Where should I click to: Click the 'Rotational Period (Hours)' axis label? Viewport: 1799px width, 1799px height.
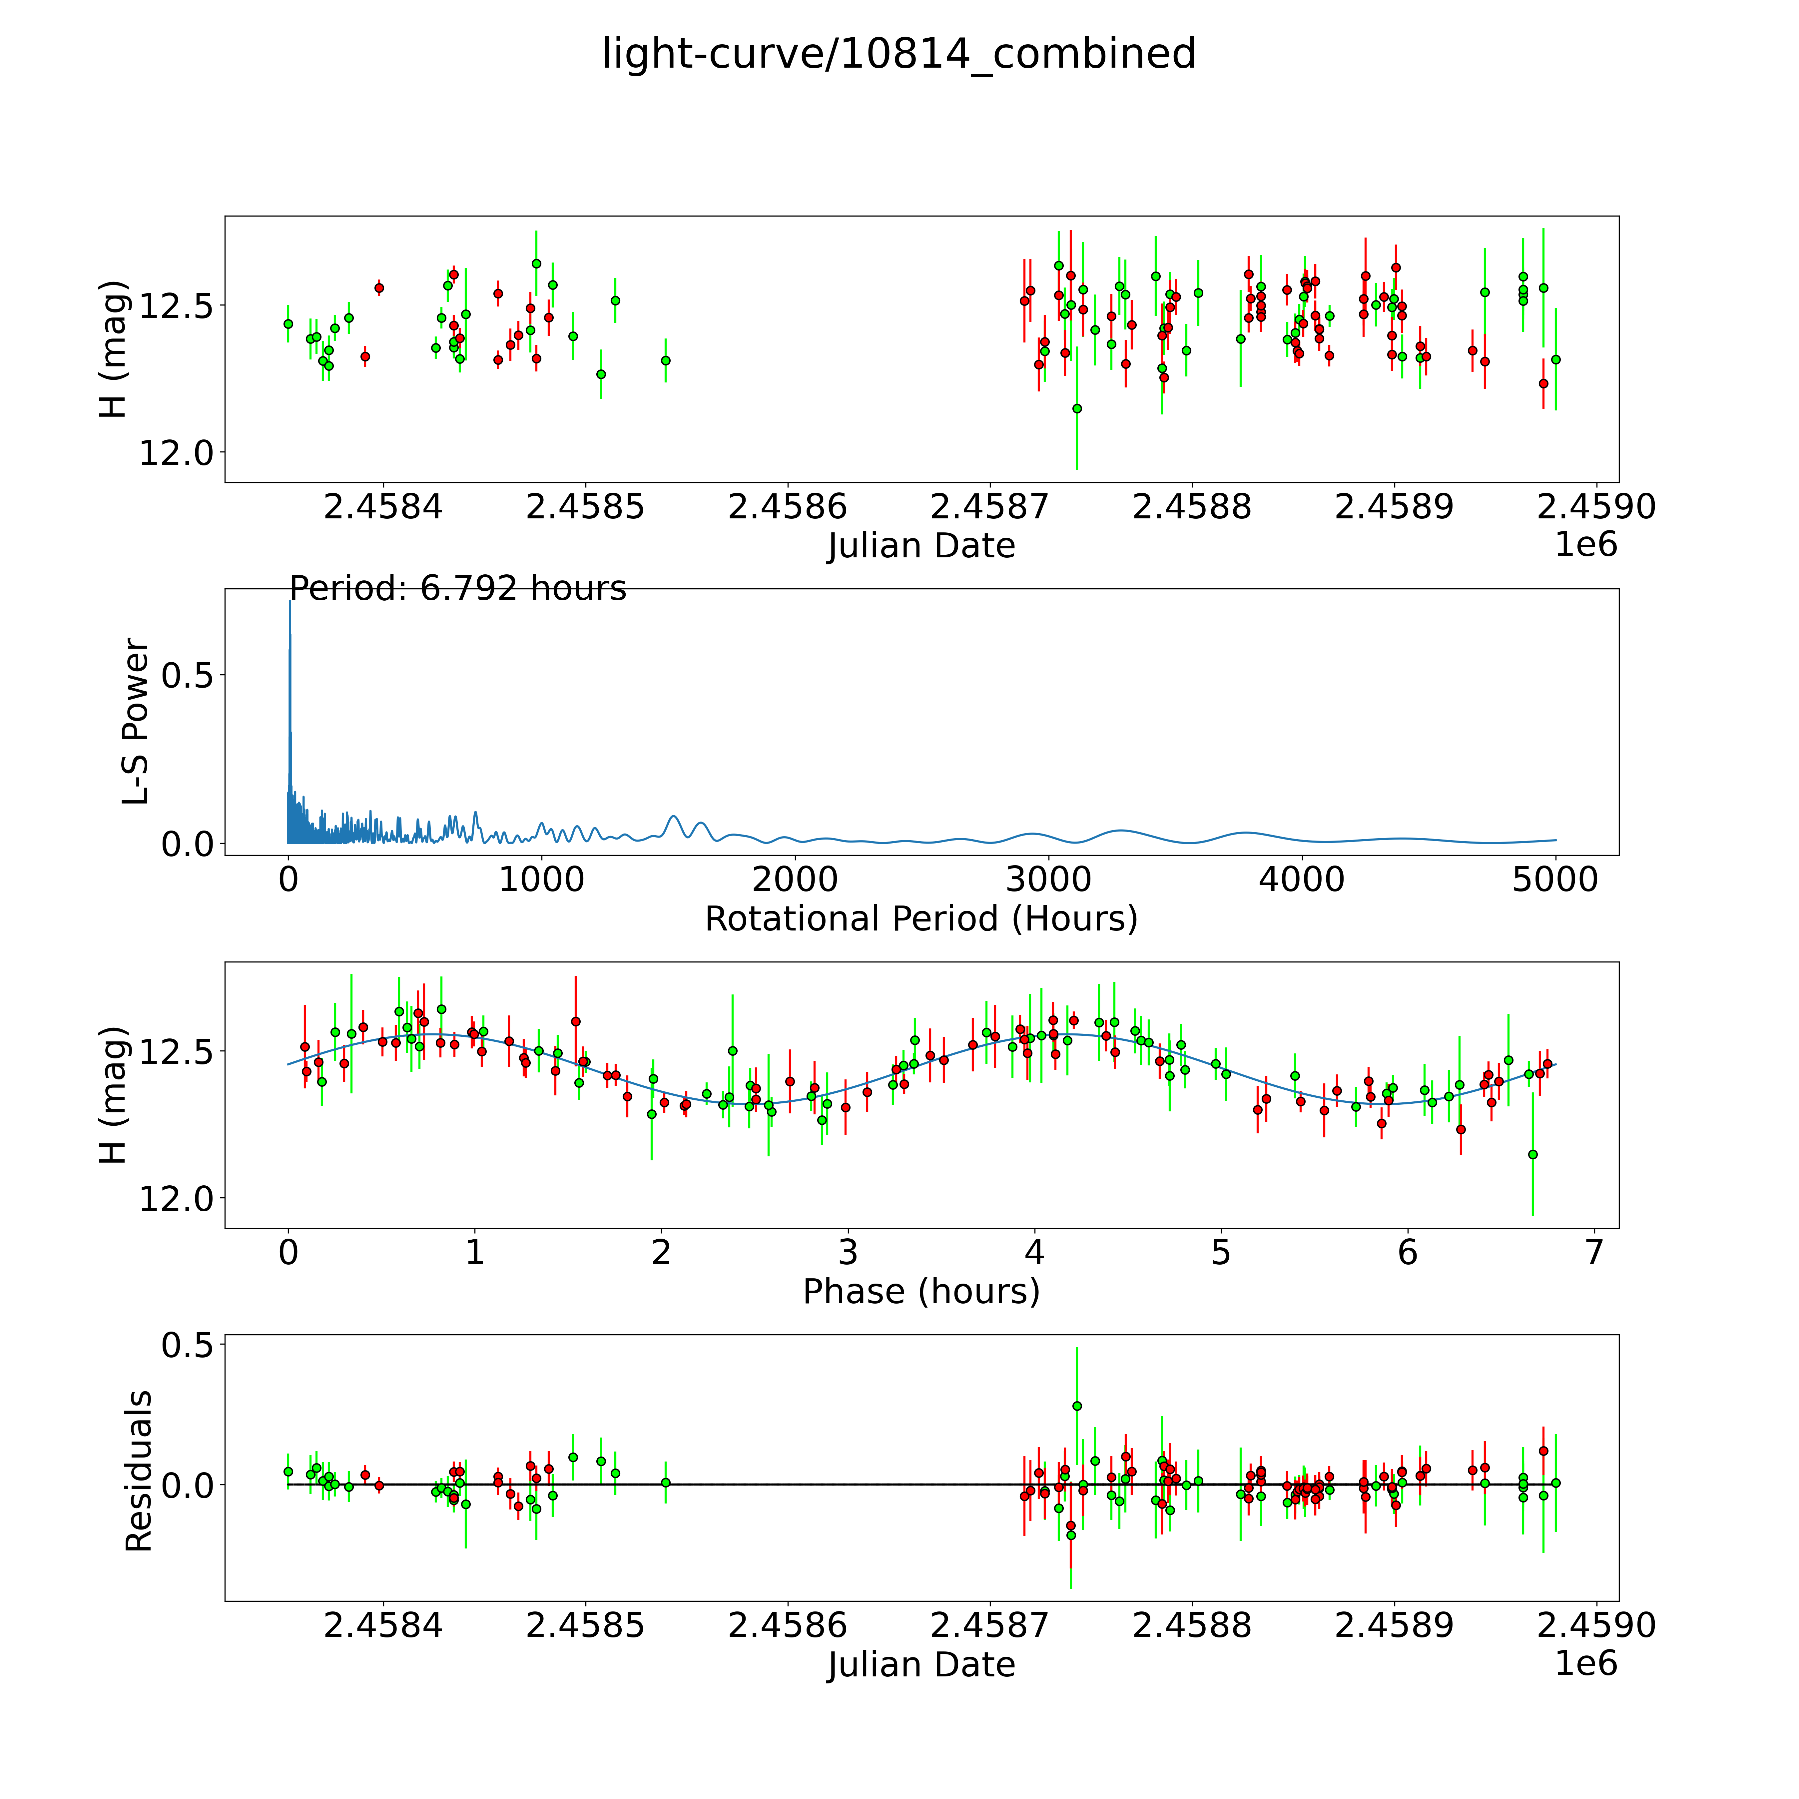(921, 919)
